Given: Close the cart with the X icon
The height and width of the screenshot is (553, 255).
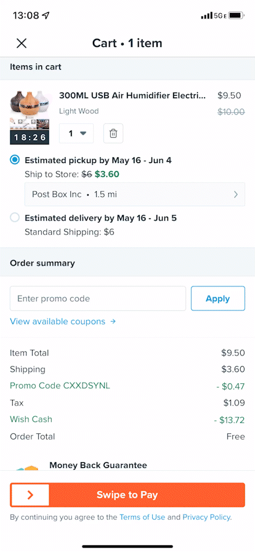Looking at the screenshot, I should tap(22, 43).
